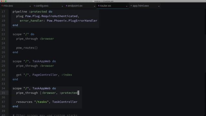Click the app.html.eex file type icon

coord(131,6)
